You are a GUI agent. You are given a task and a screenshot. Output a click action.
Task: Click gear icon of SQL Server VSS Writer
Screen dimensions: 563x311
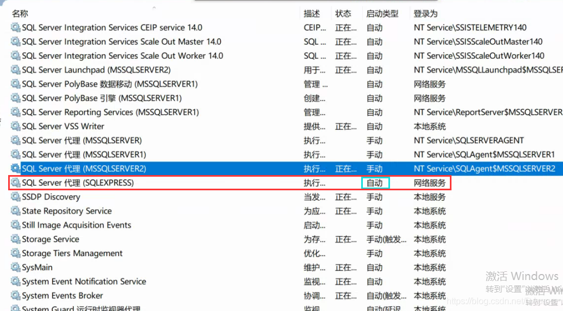(15, 126)
